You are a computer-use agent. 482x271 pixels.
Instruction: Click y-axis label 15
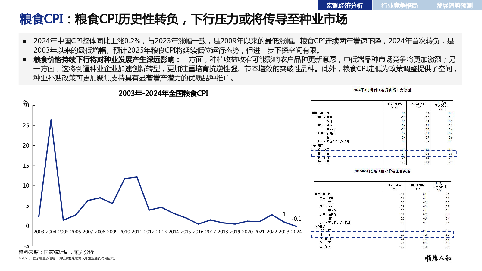point(26,166)
